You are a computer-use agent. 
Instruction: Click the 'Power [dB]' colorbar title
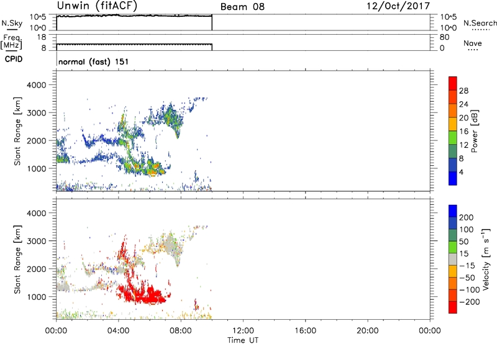tap(475, 131)
